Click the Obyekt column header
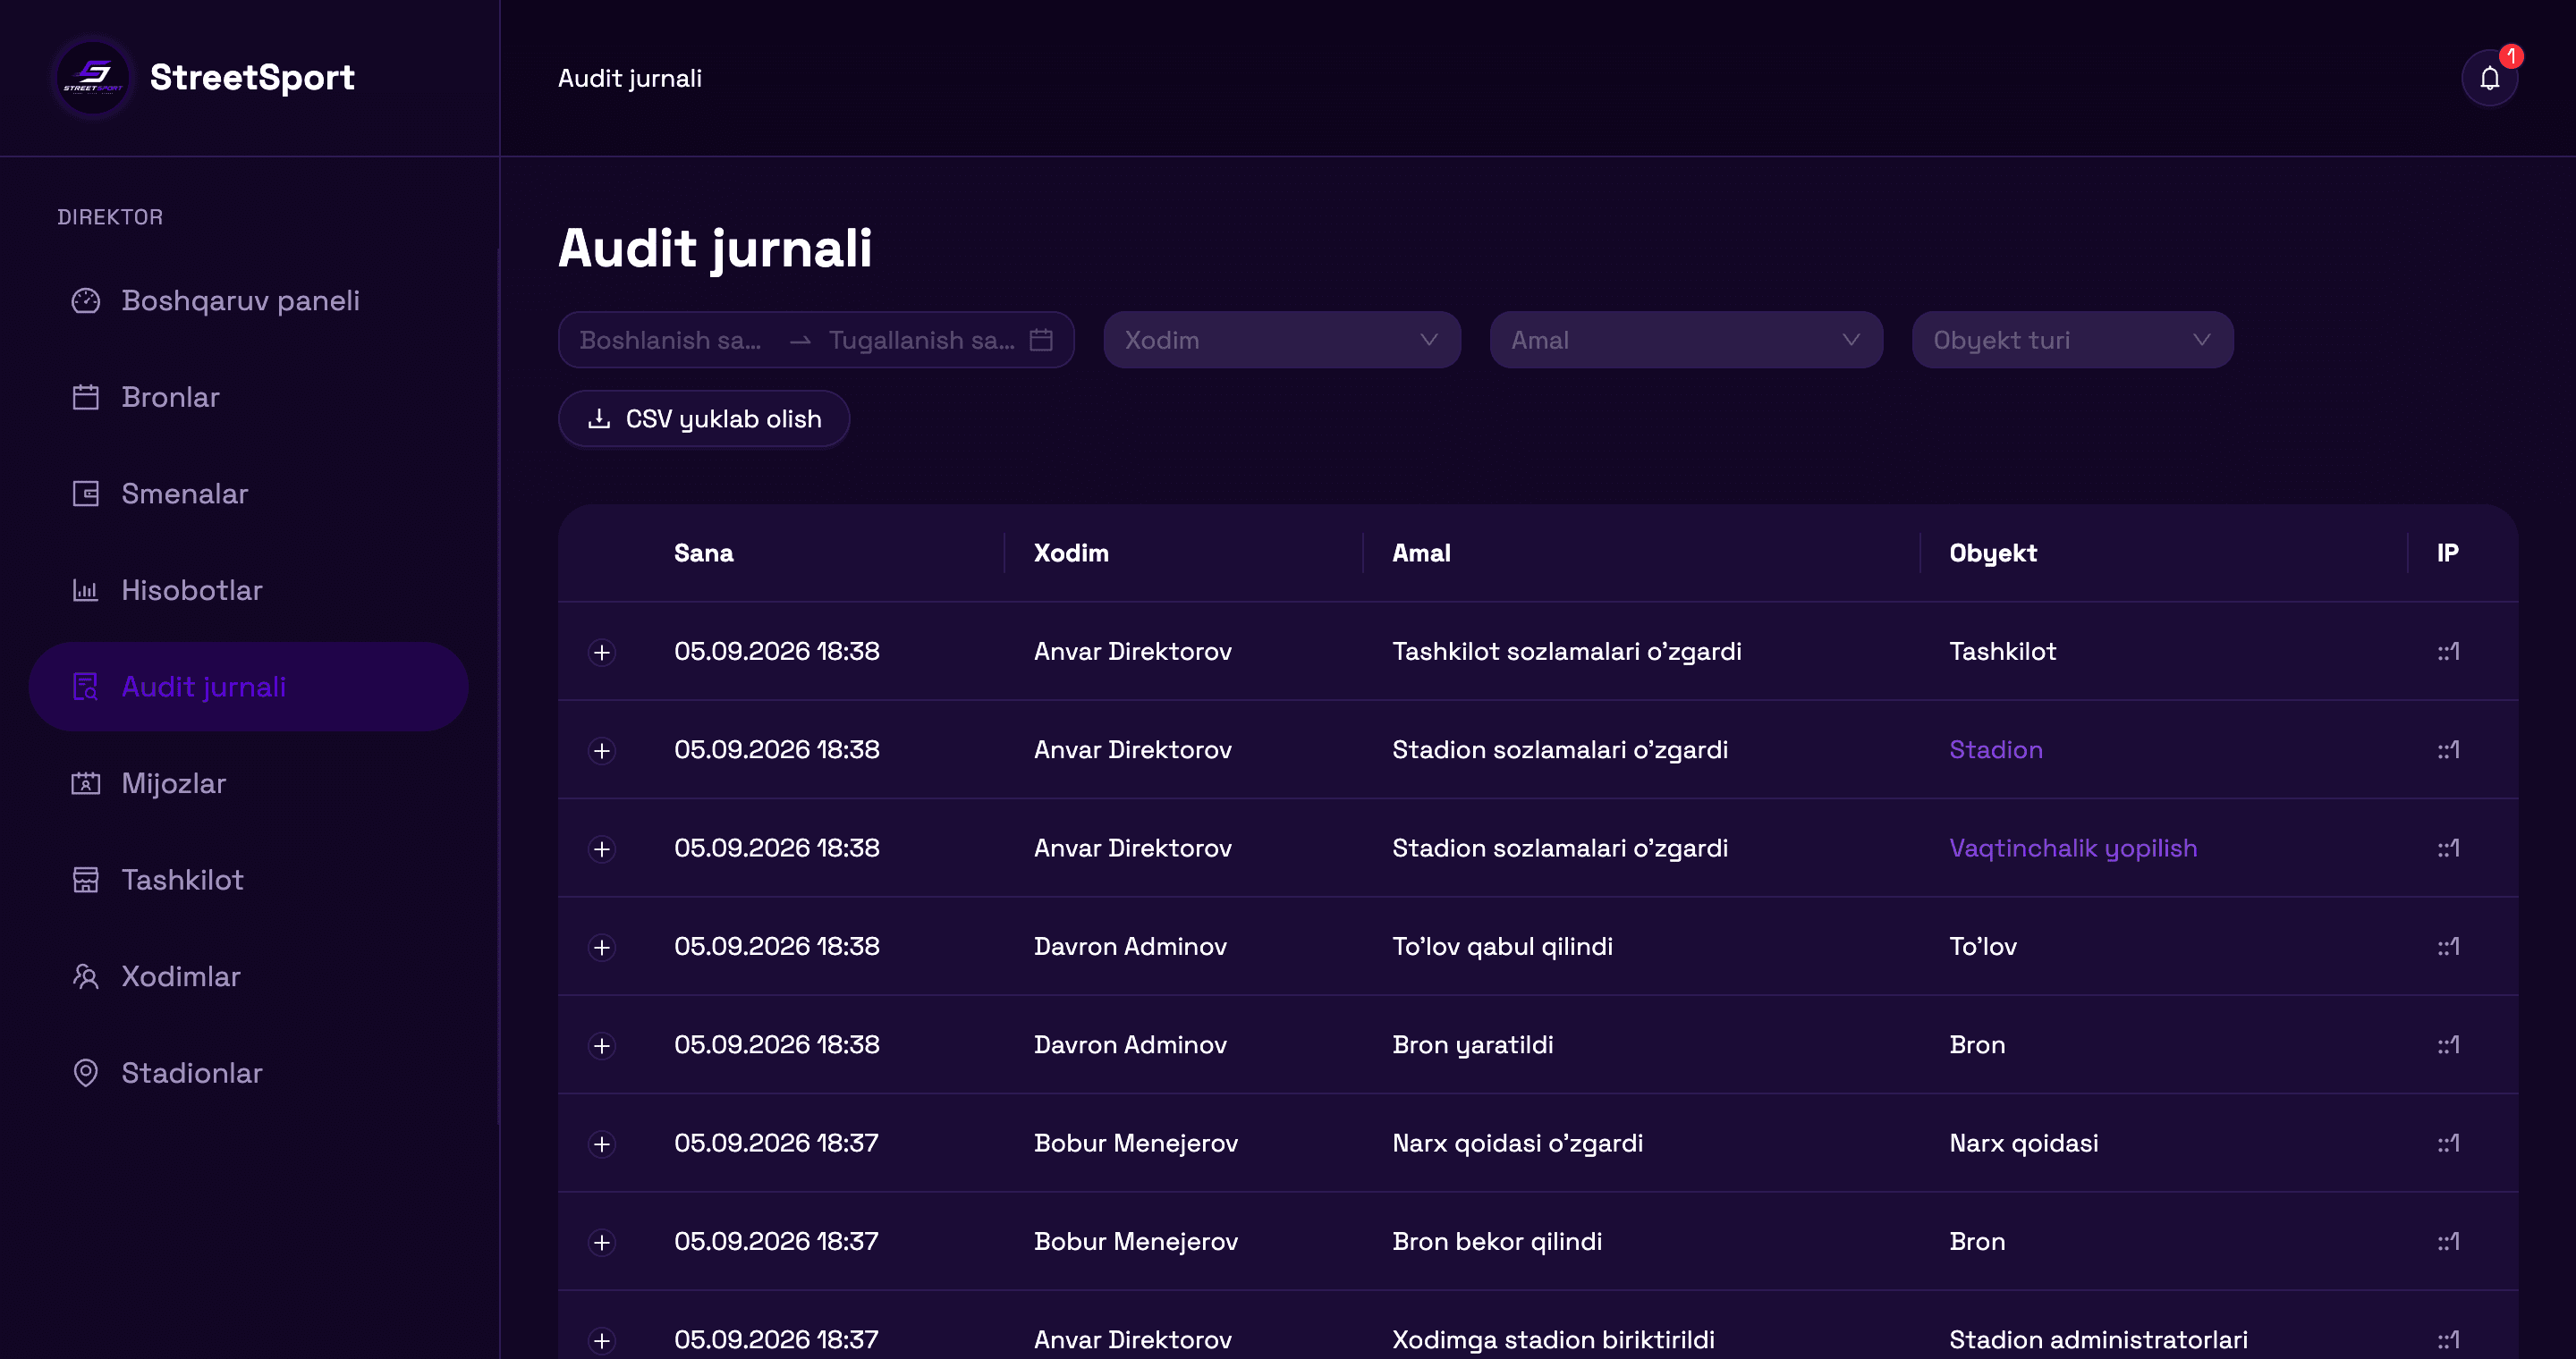 [1993, 553]
